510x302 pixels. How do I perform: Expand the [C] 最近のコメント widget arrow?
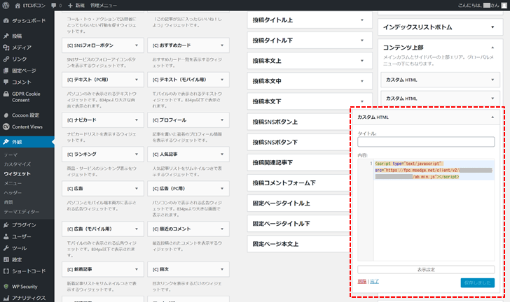click(x=222, y=229)
